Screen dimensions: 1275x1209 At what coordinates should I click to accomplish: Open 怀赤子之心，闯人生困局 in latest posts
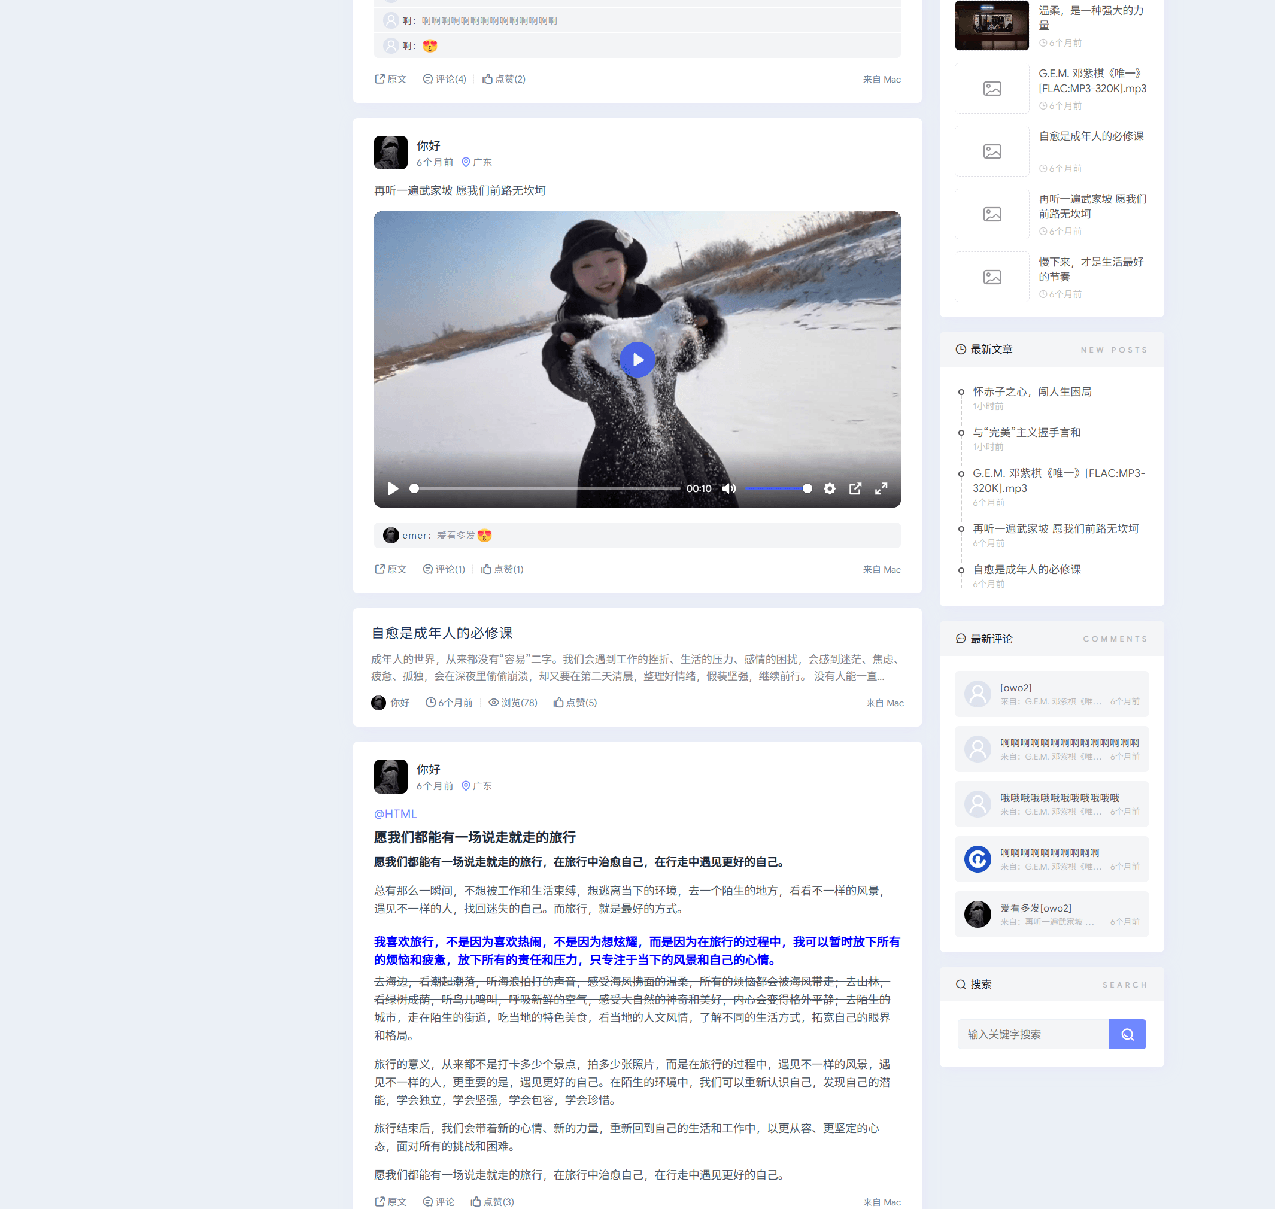point(1032,392)
